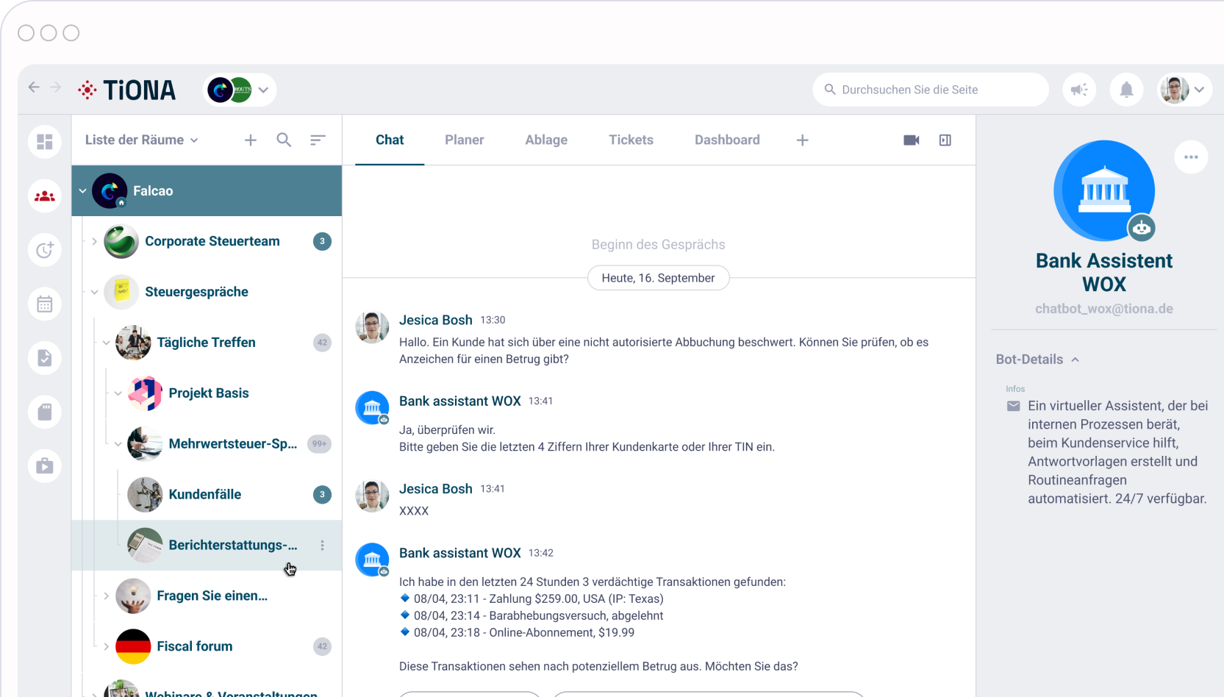1224x697 pixels.
Task: Go back with the left arrow
Action: click(x=34, y=87)
